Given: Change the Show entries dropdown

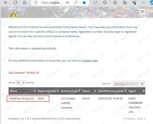Looking at the screenshot, I should [20, 82].
